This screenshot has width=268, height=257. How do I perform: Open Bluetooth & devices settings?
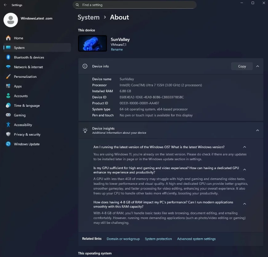click(37, 57)
